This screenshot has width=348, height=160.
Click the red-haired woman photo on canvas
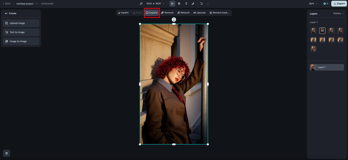tap(174, 84)
